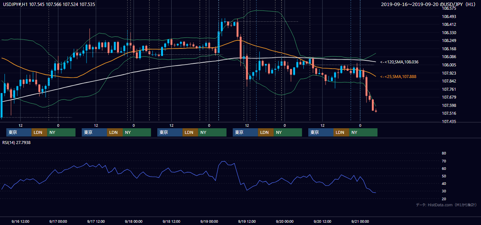Click the 9/21 00:00 time axis label

[x=360, y=221]
